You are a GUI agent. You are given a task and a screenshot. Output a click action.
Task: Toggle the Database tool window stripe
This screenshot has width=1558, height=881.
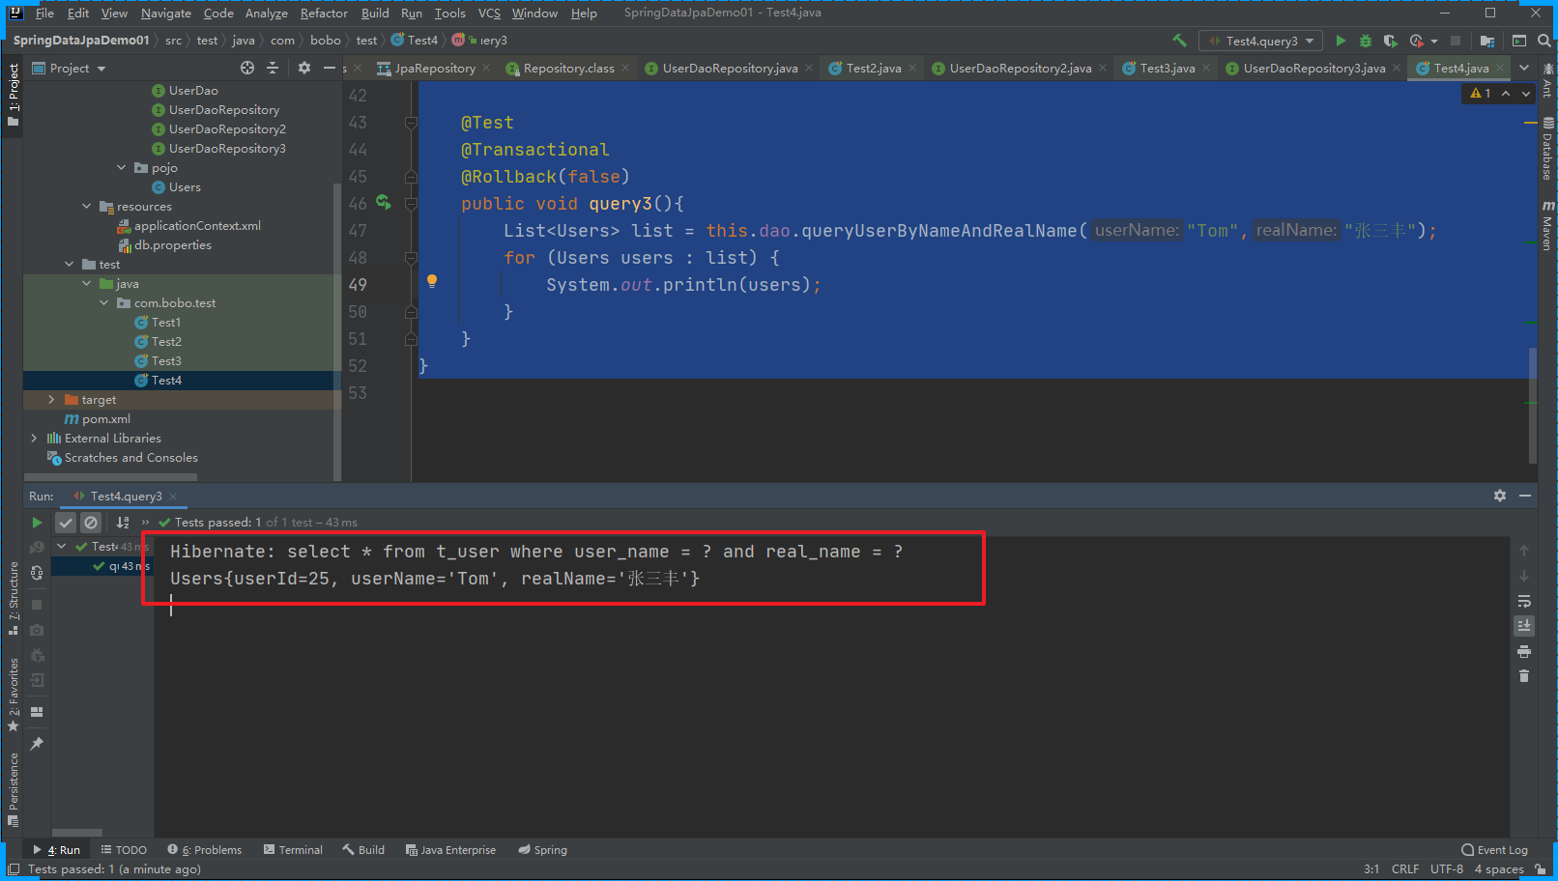click(1547, 149)
